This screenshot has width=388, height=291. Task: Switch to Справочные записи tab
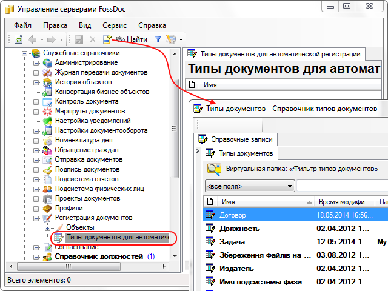pos(237,139)
